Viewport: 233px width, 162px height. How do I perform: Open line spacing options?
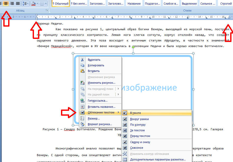[25, 3]
